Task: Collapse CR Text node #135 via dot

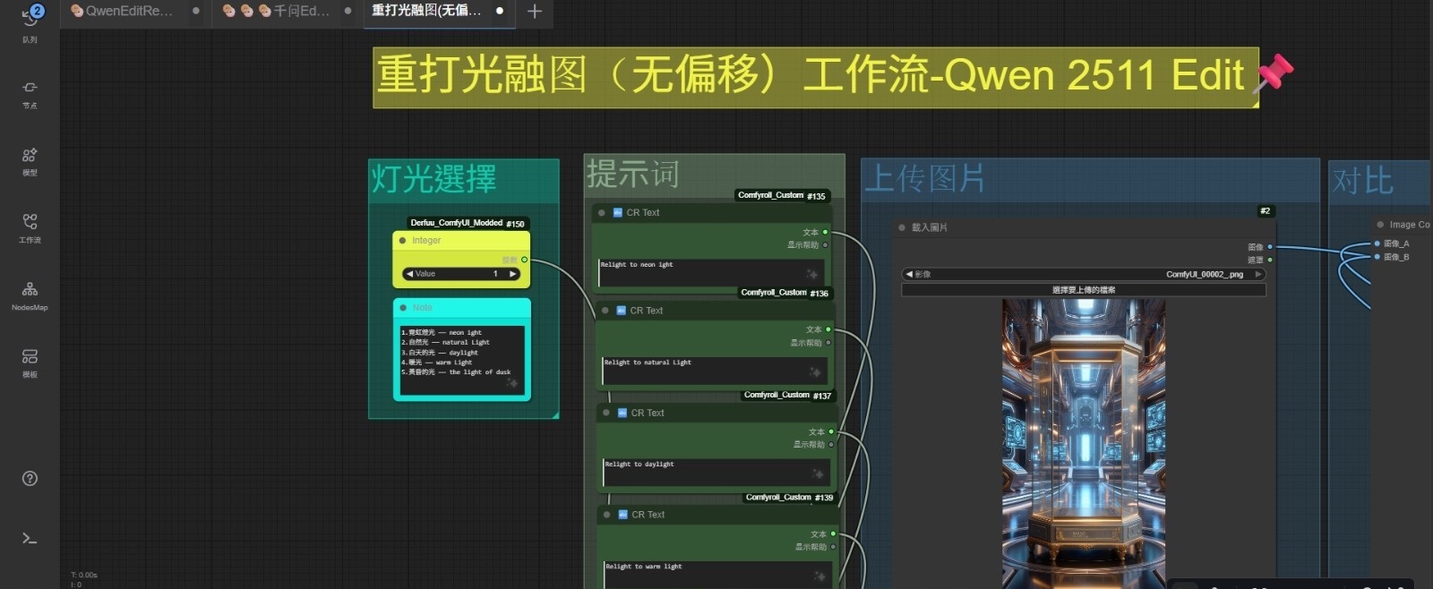Action: [602, 213]
